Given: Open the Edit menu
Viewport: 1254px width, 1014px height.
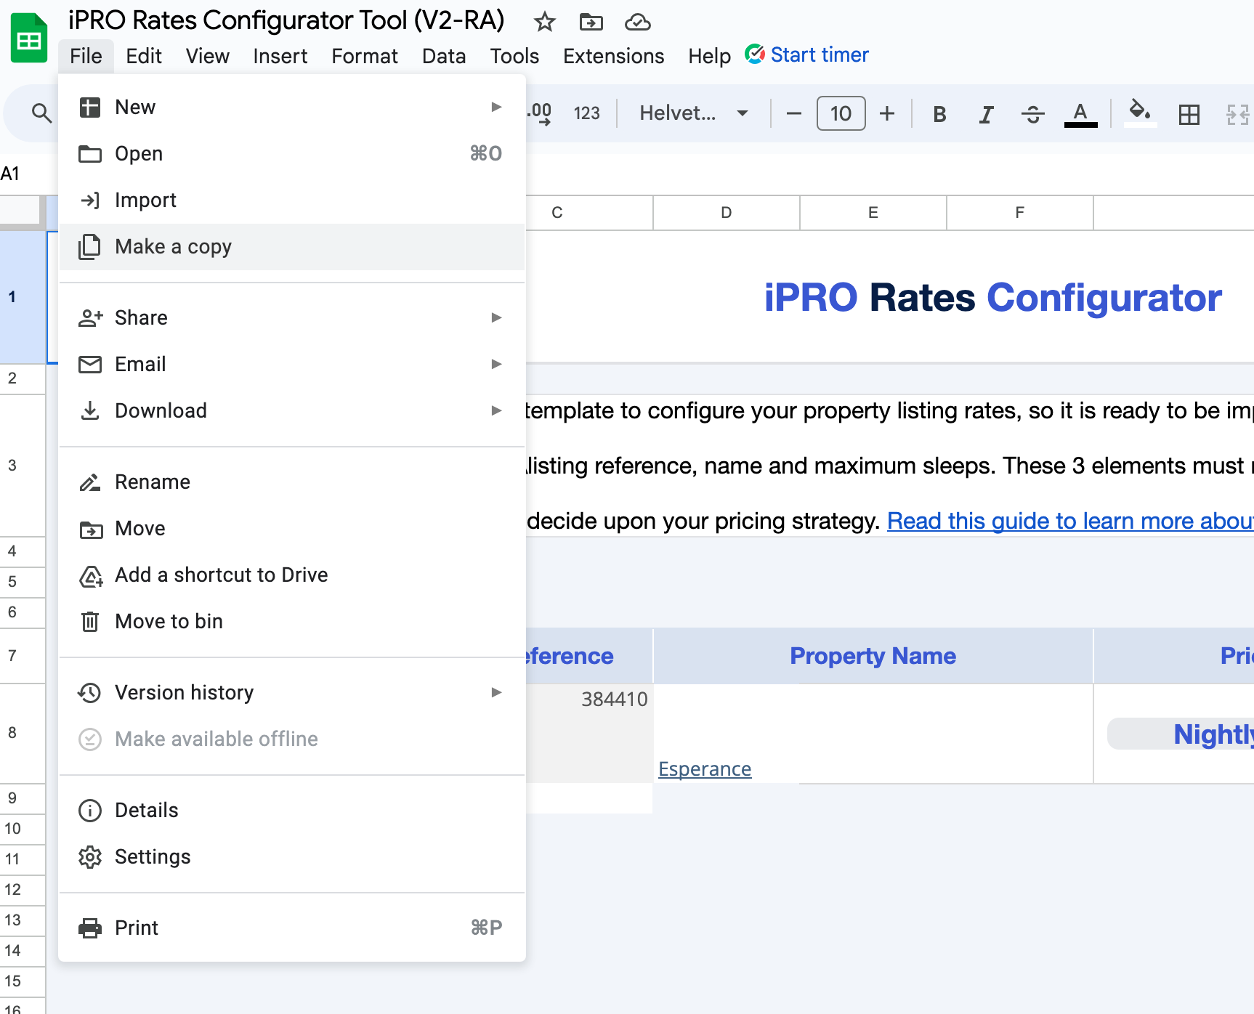Looking at the screenshot, I should pos(144,56).
